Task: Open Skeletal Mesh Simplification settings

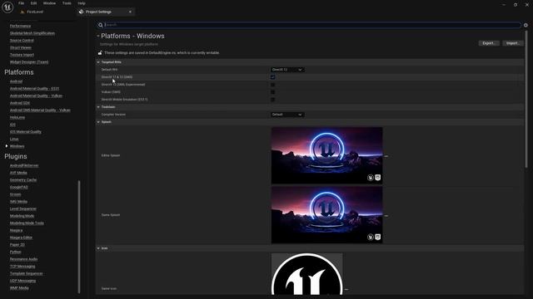Action: [x=32, y=33]
